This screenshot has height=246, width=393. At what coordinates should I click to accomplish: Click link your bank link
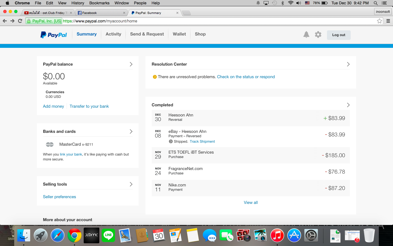point(71,154)
